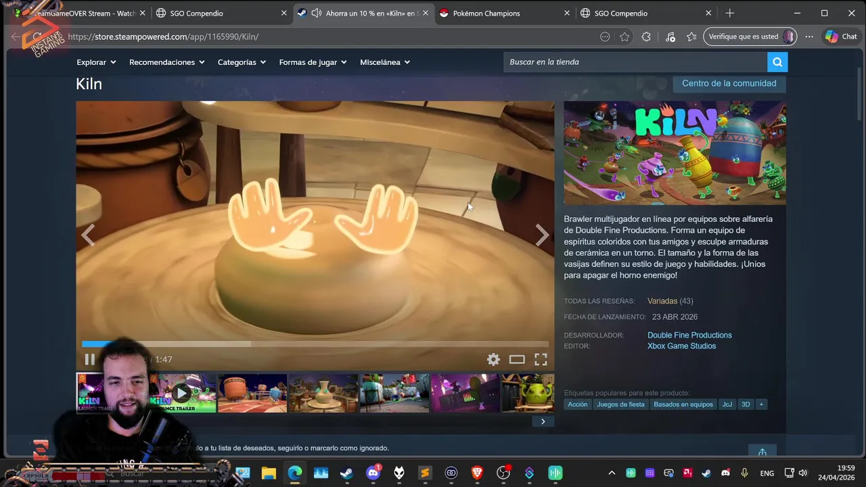Go to next media with right arrow
This screenshot has width=866, height=487.
pyautogui.click(x=542, y=235)
